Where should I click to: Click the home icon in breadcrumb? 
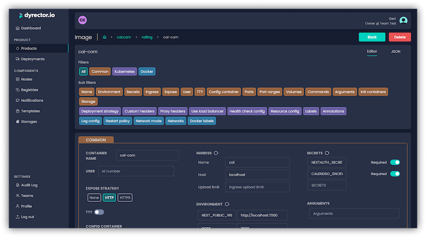(x=105, y=37)
